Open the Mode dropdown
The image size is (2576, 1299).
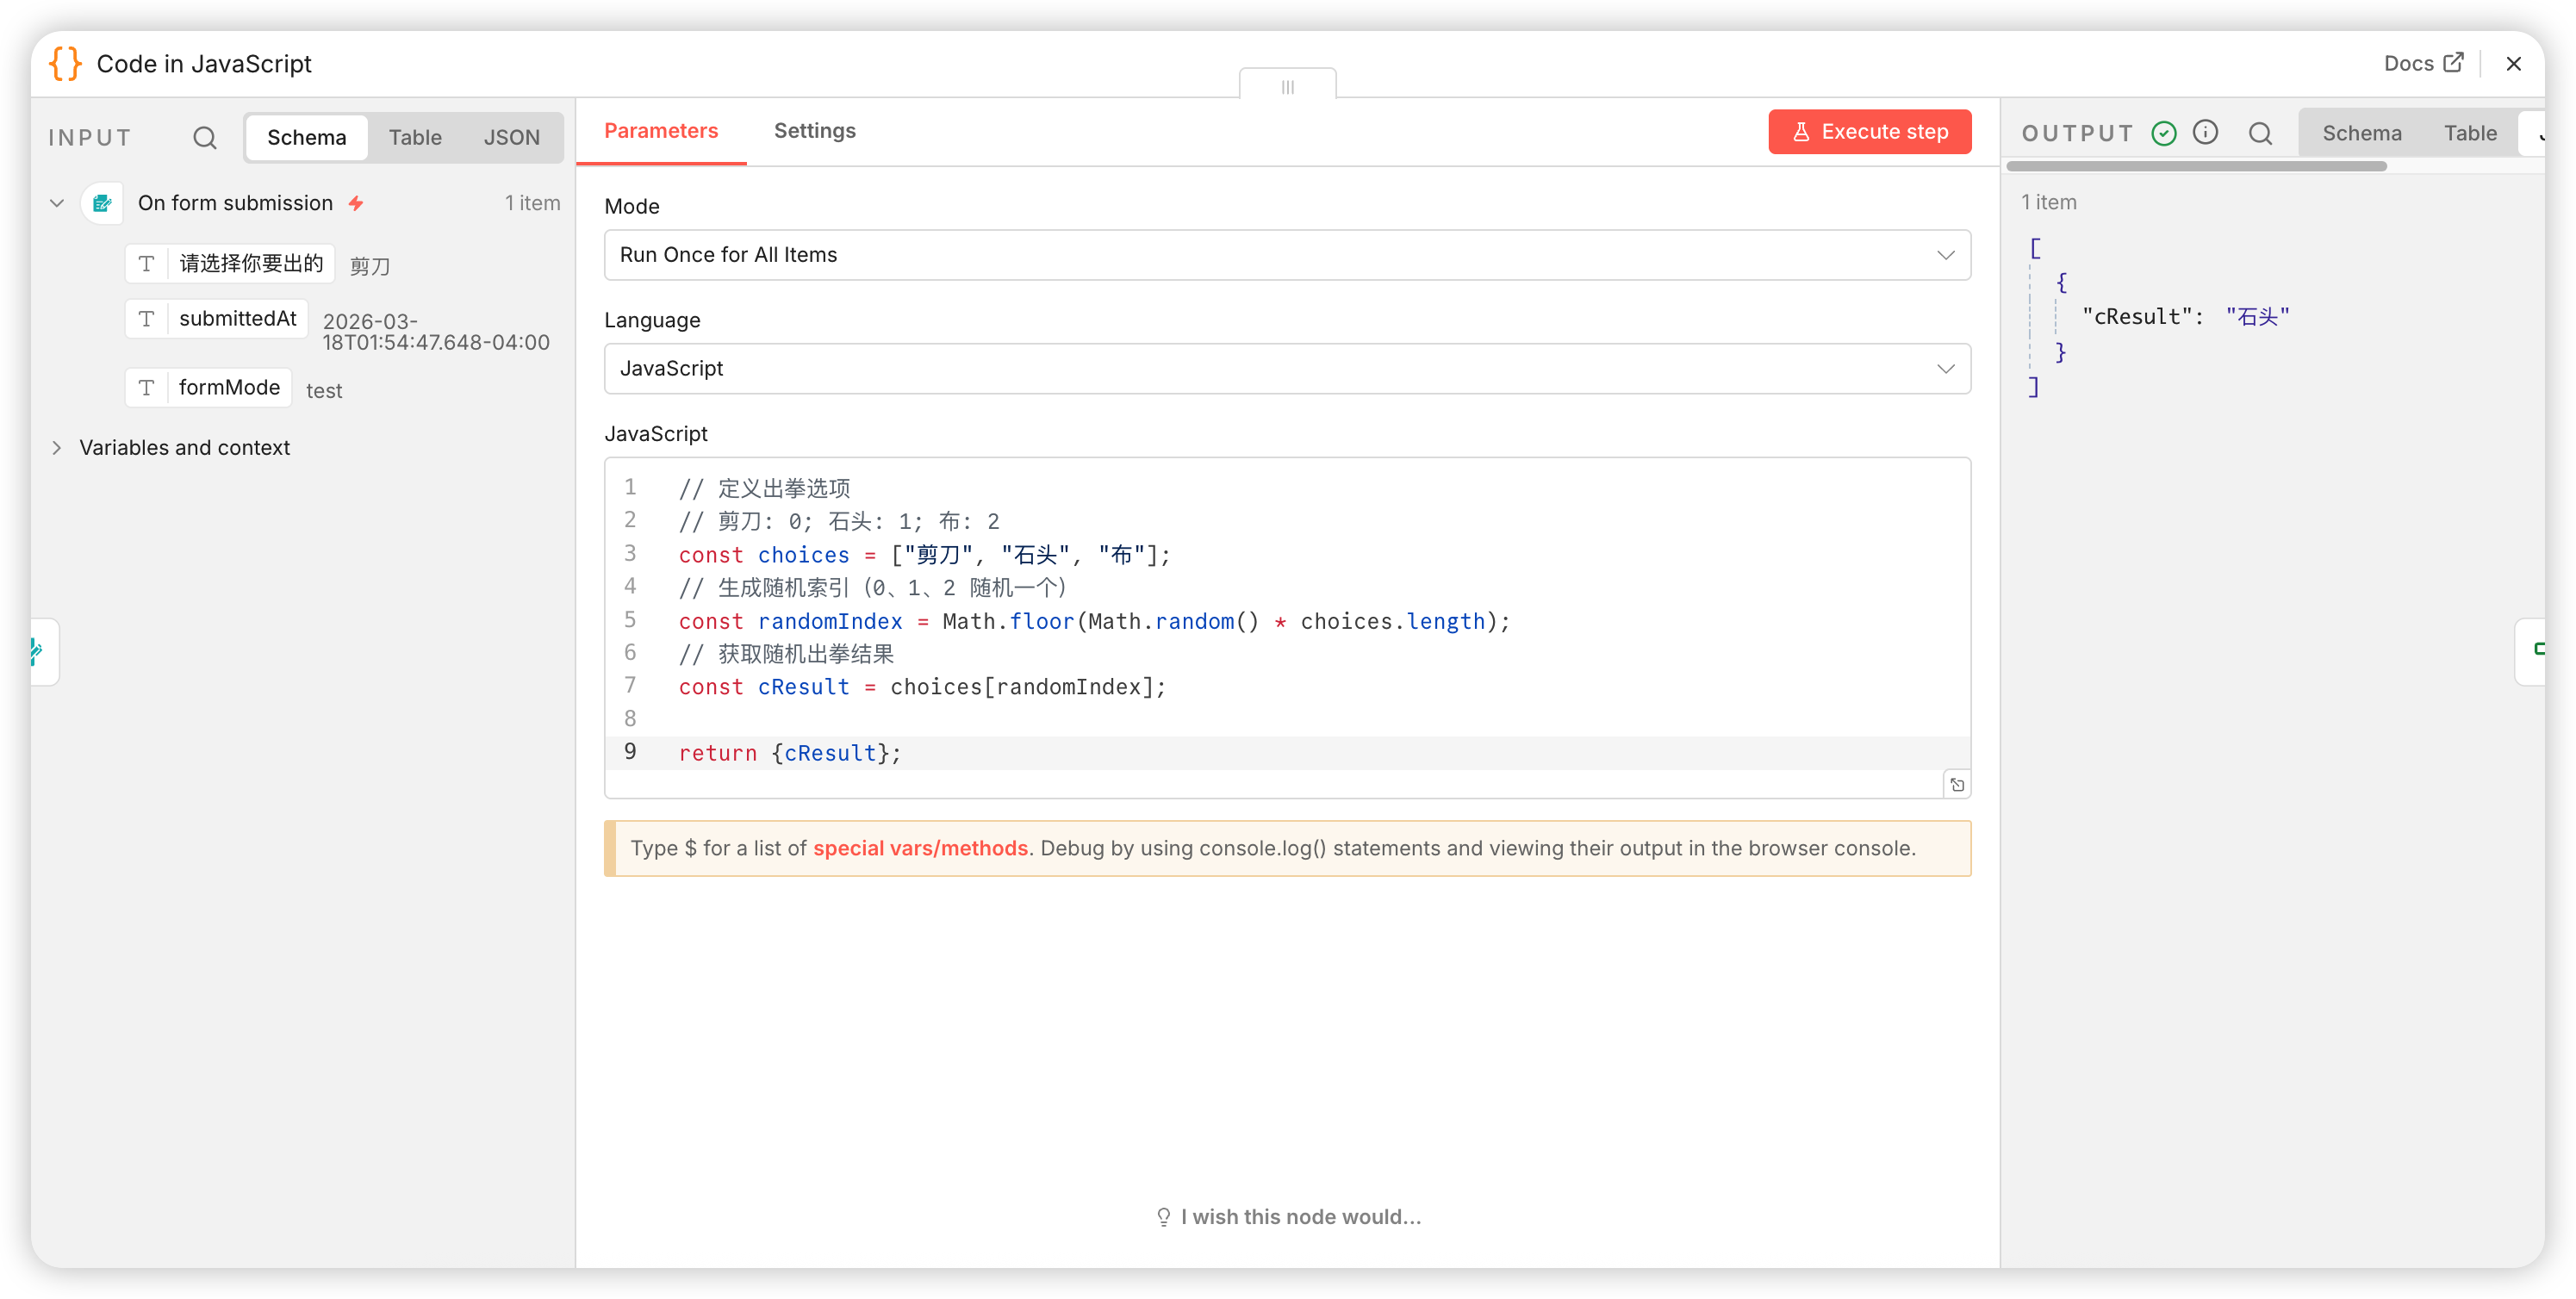point(1287,255)
